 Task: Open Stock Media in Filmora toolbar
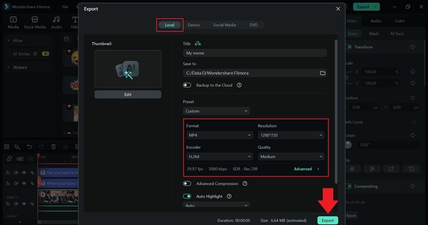coord(35,22)
